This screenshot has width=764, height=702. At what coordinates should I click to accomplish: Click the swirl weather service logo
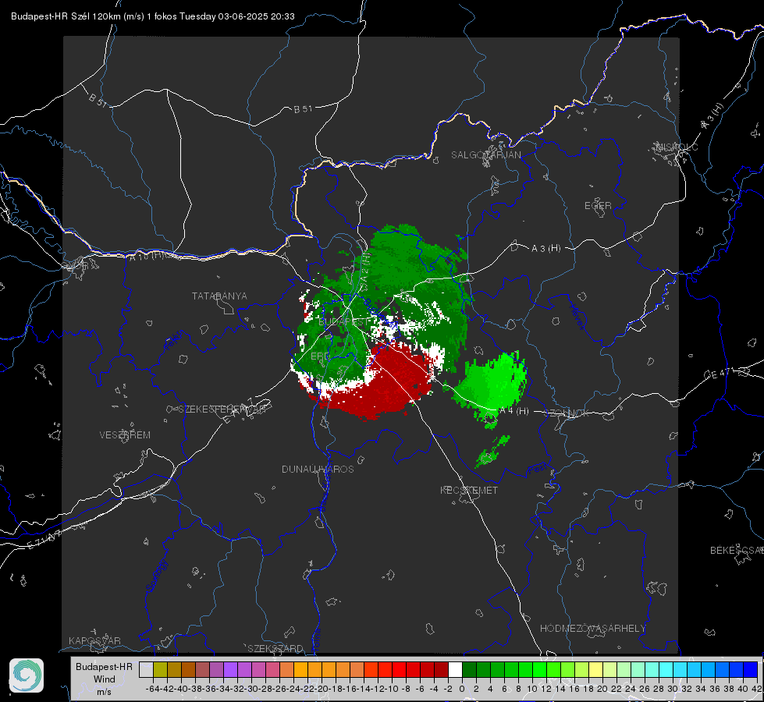click(x=27, y=675)
